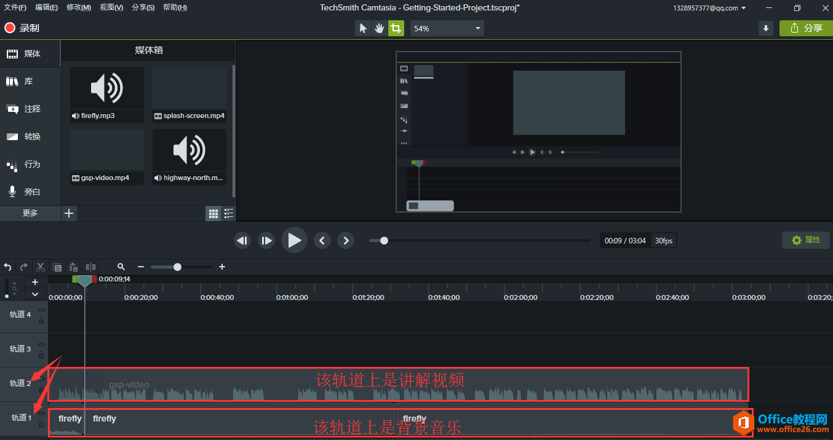Add media with the plus icon

click(x=69, y=213)
